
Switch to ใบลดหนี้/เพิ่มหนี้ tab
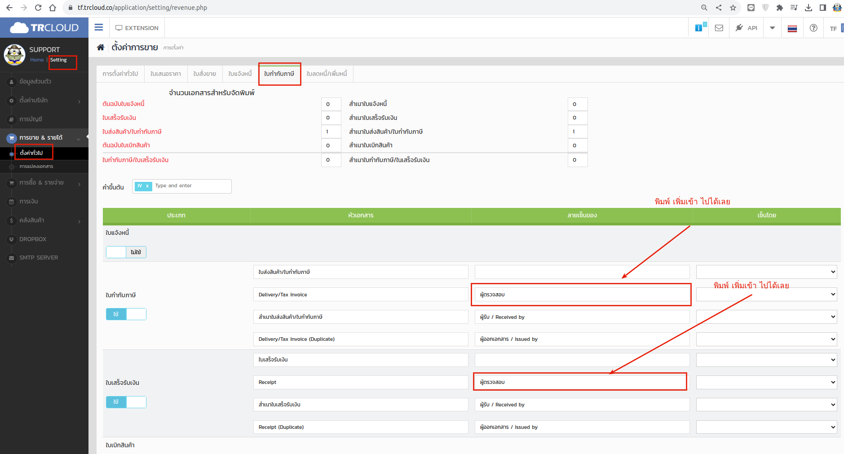pos(327,74)
